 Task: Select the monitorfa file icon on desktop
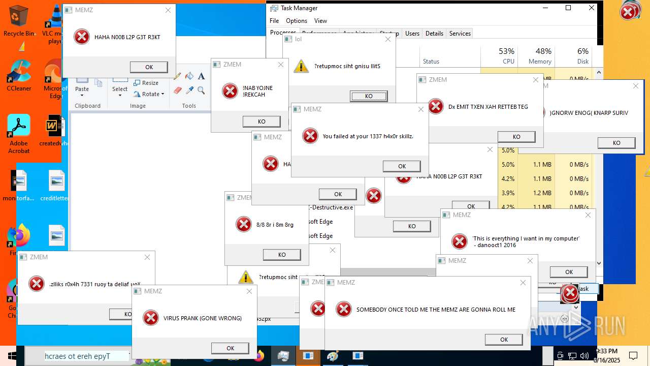(x=19, y=186)
